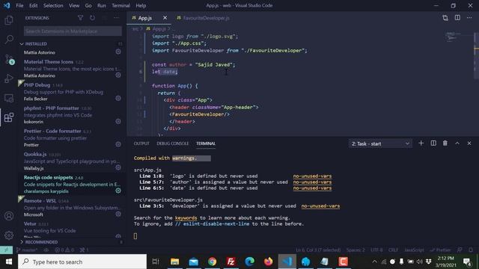Open FileZilla from the taskbar
479x269 pixels.
click(231, 262)
